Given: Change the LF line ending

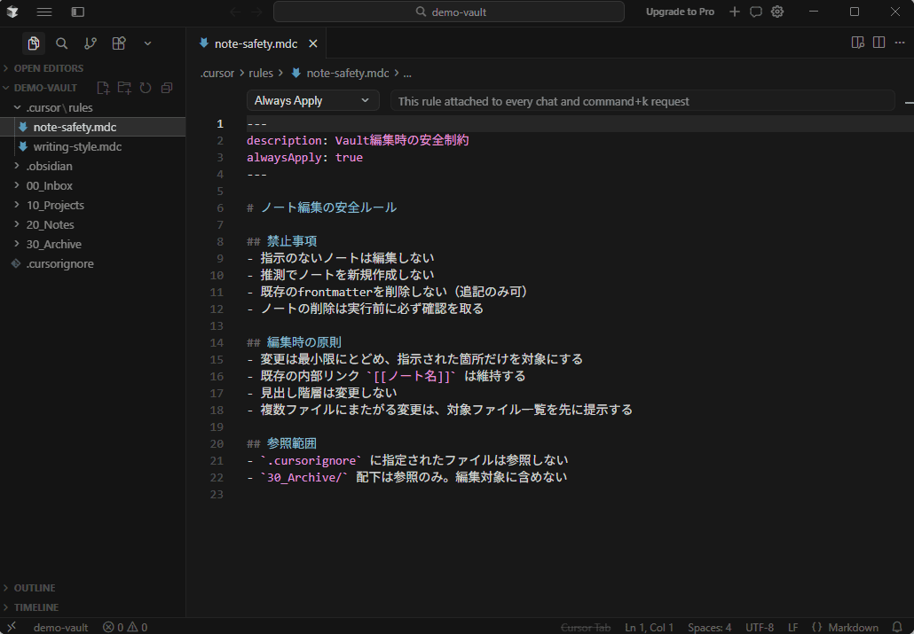Looking at the screenshot, I should click(792, 627).
